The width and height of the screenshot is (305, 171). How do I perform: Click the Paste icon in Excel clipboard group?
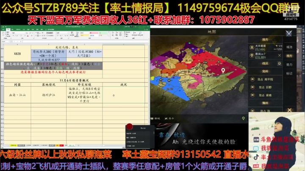click(x=3, y=34)
